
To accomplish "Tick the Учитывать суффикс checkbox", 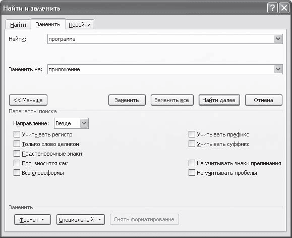I will (192, 144).
